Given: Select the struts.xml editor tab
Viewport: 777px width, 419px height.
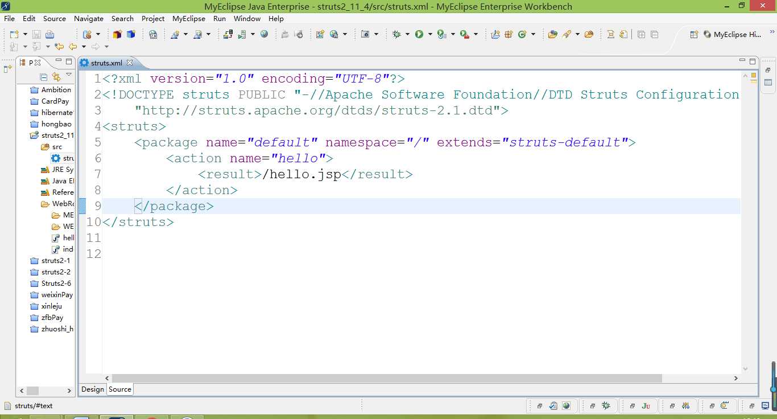Looking at the screenshot, I should click(106, 63).
